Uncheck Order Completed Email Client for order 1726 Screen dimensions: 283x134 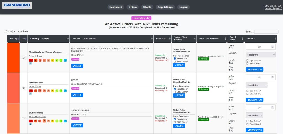(x=175, y=59)
